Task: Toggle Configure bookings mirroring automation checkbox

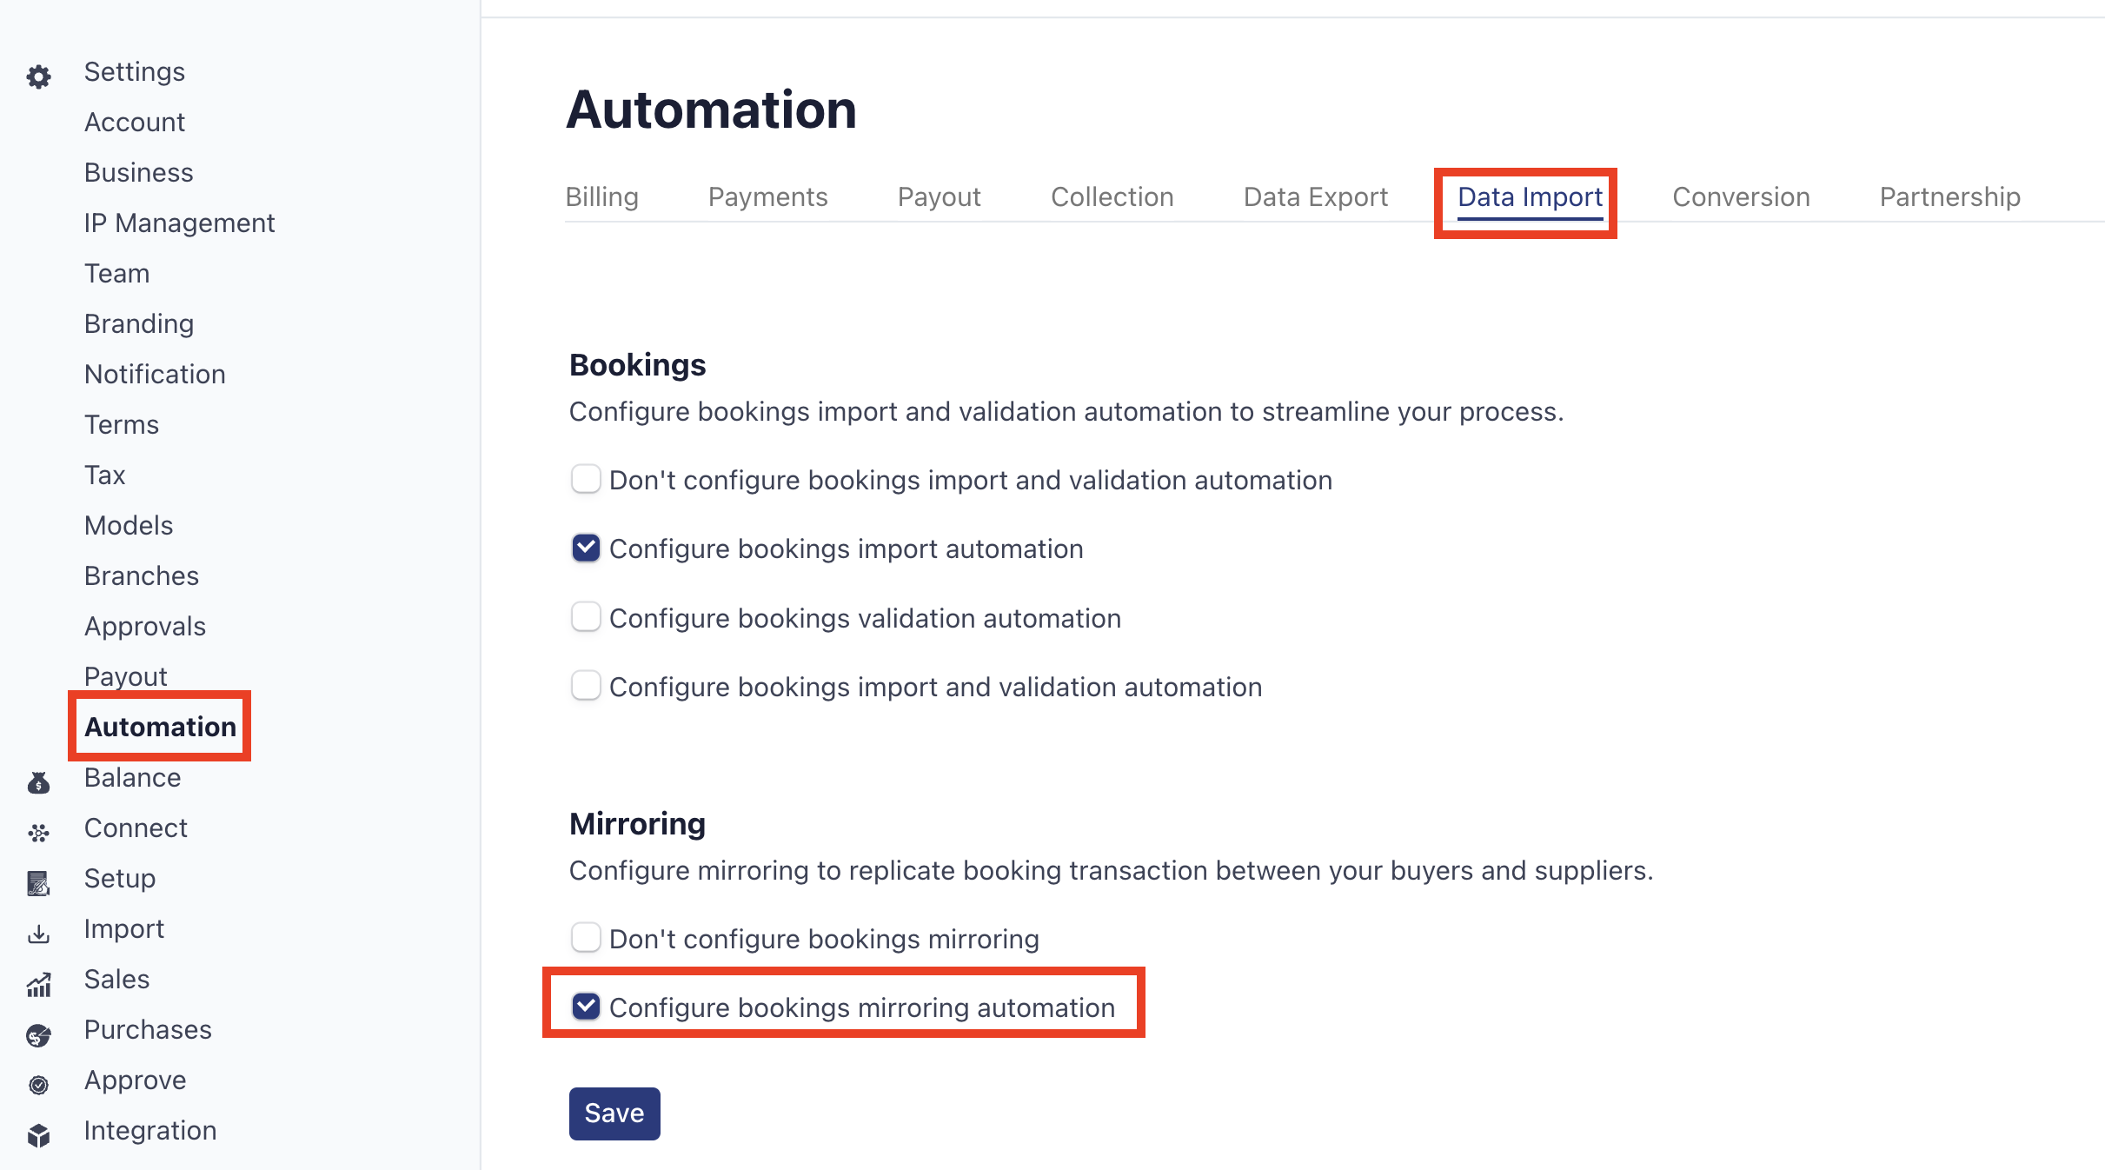Action: (x=586, y=1007)
